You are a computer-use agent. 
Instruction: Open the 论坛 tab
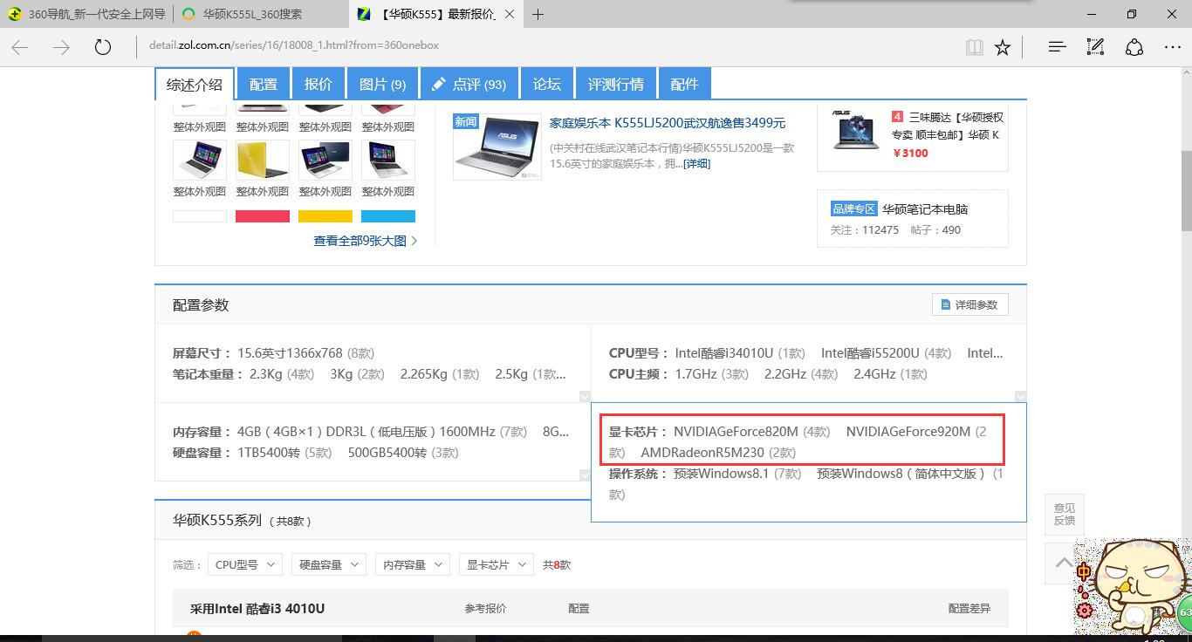pyautogui.click(x=546, y=85)
